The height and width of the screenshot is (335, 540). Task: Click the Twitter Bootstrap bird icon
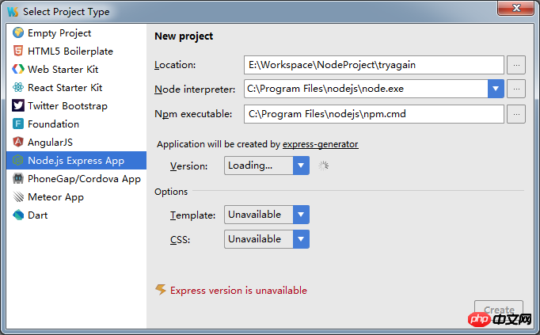pos(18,106)
